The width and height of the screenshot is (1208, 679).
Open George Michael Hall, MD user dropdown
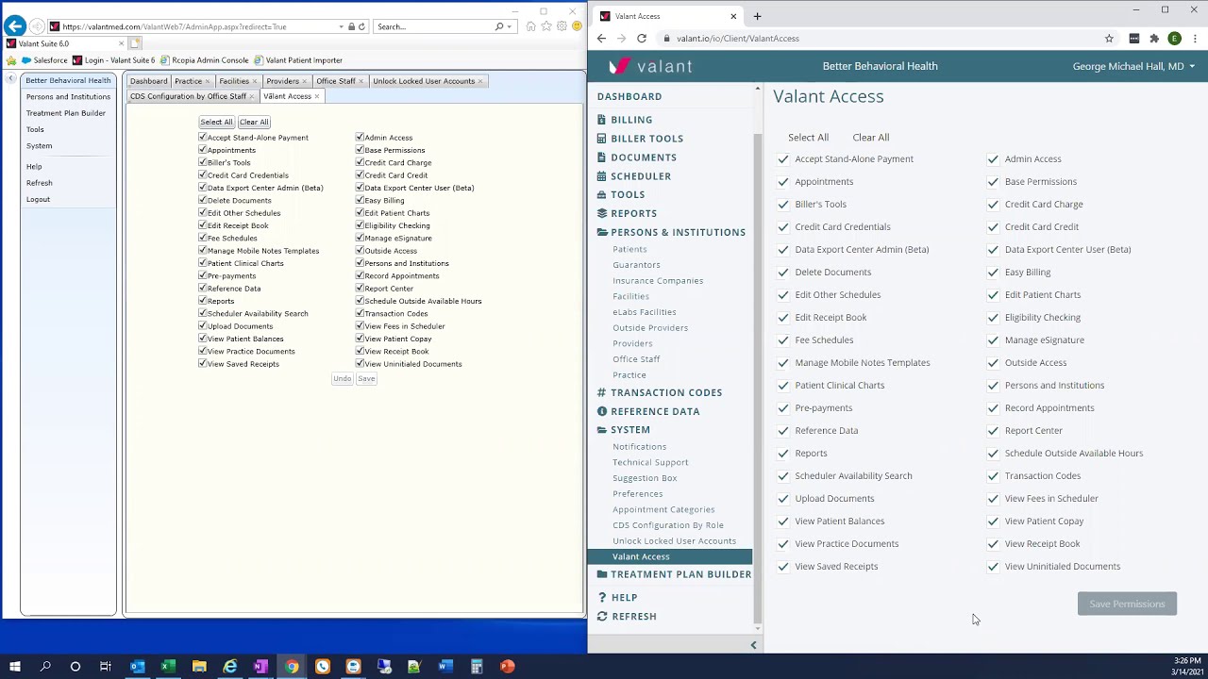pos(1133,66)
